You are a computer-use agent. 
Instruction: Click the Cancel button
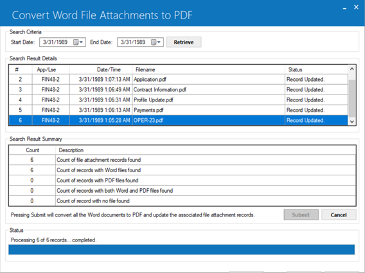pos(339,215)
